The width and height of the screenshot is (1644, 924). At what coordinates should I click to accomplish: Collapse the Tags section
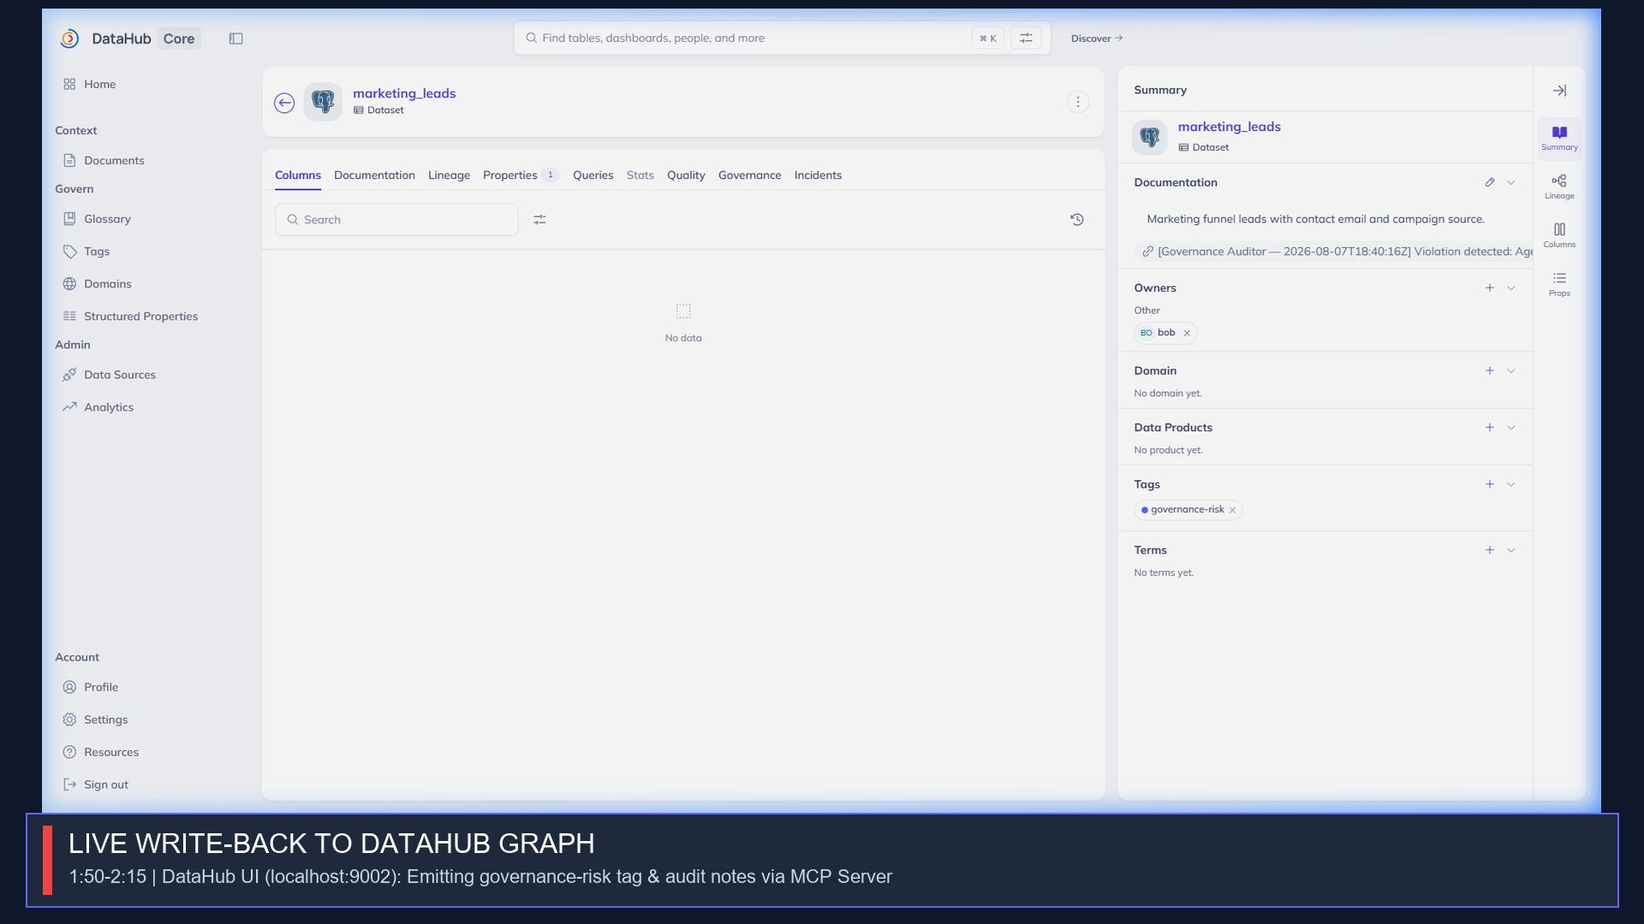tap(1511, 484)
